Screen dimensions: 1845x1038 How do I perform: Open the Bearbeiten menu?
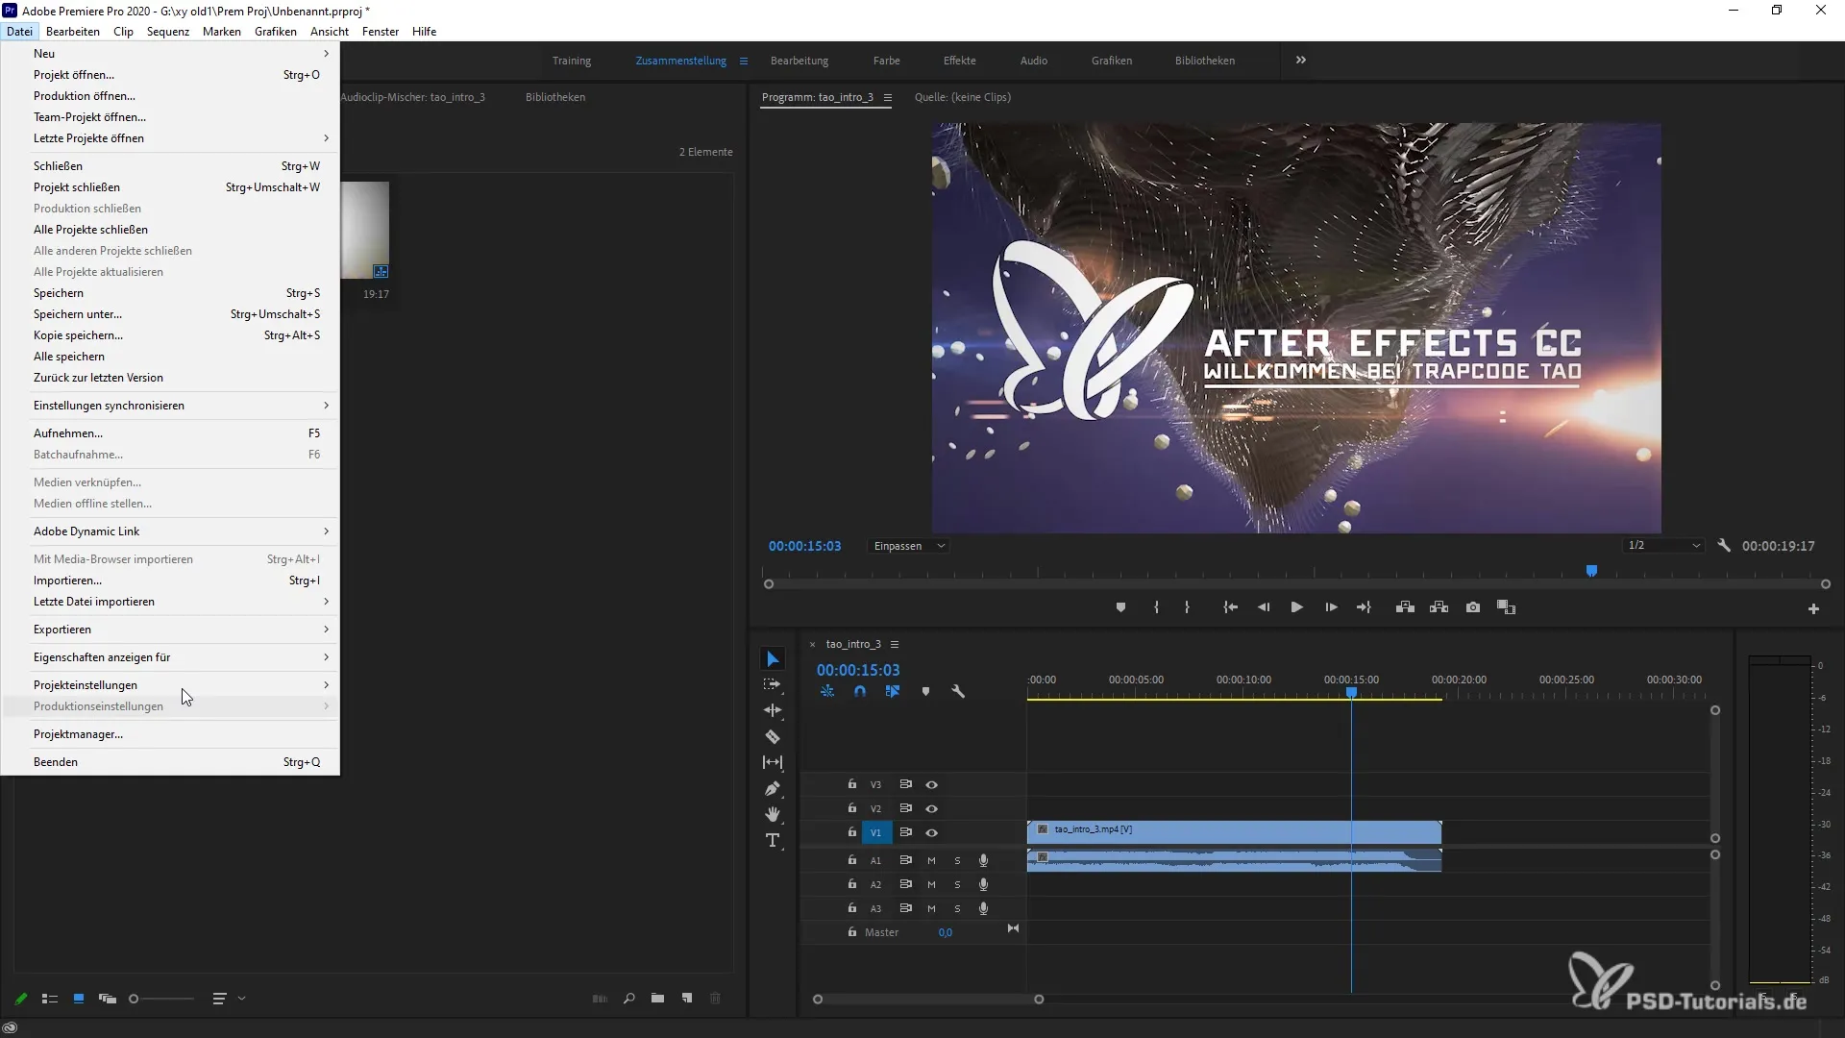[73, 32]
